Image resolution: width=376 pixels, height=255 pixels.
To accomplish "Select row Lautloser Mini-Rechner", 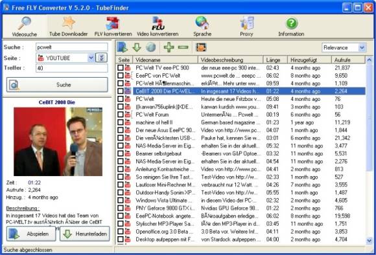I will pos(241,184).
